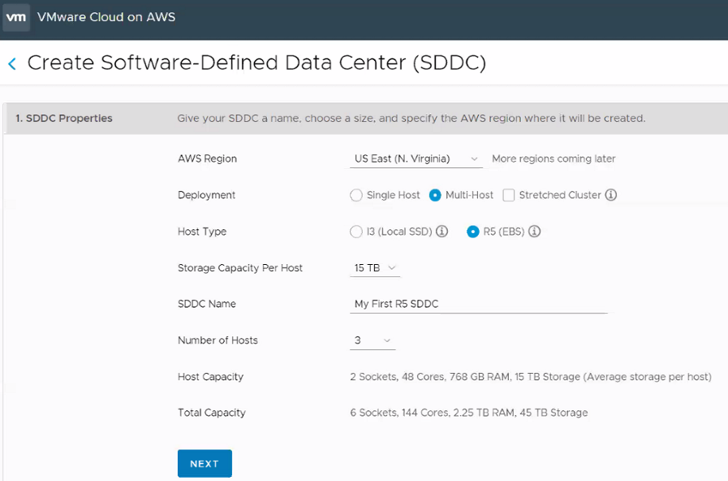Image resolution: width=728 pixels, height=481 pixels.
Task: Open the I3 (Local SSD) info tooltip icon
Action: pyautogui.click(x=442, y=232)
